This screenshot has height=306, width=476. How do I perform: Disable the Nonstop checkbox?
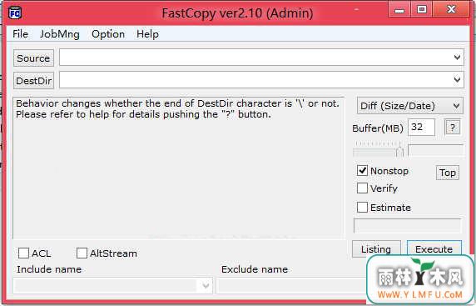[362, 171]
